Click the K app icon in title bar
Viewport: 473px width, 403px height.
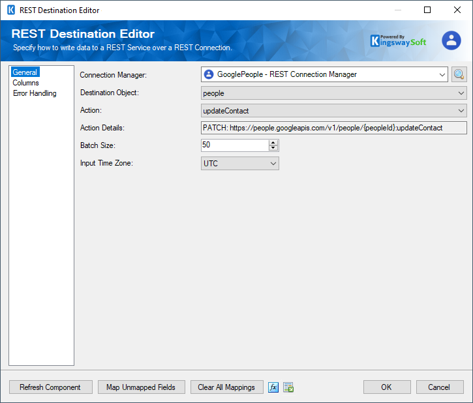coord(11,10)
